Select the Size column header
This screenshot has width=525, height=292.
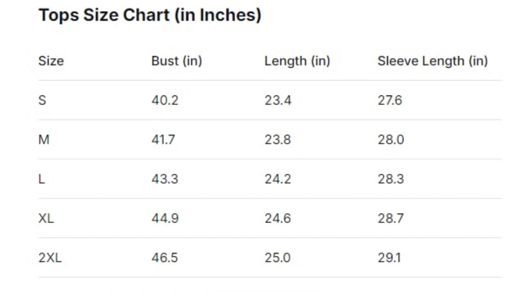[x=51, y=61]
